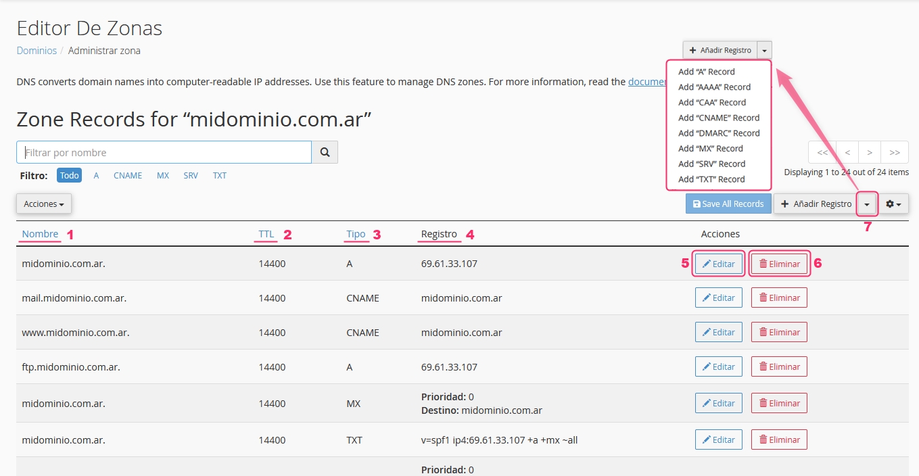Choose Add "TXT" Record from menu
This screenshot has width=919, height=476.
click(x=711, y=179)
